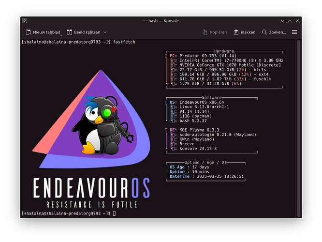Viewport: 322px width, 242px height.
Task: Click the Hardware section heading
Action: coord(224,51)
